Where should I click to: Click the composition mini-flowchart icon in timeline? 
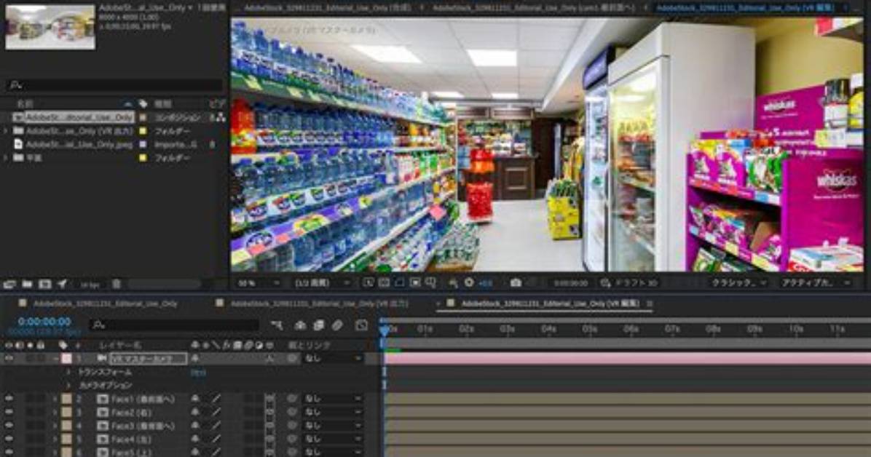(x=277, y=325)
